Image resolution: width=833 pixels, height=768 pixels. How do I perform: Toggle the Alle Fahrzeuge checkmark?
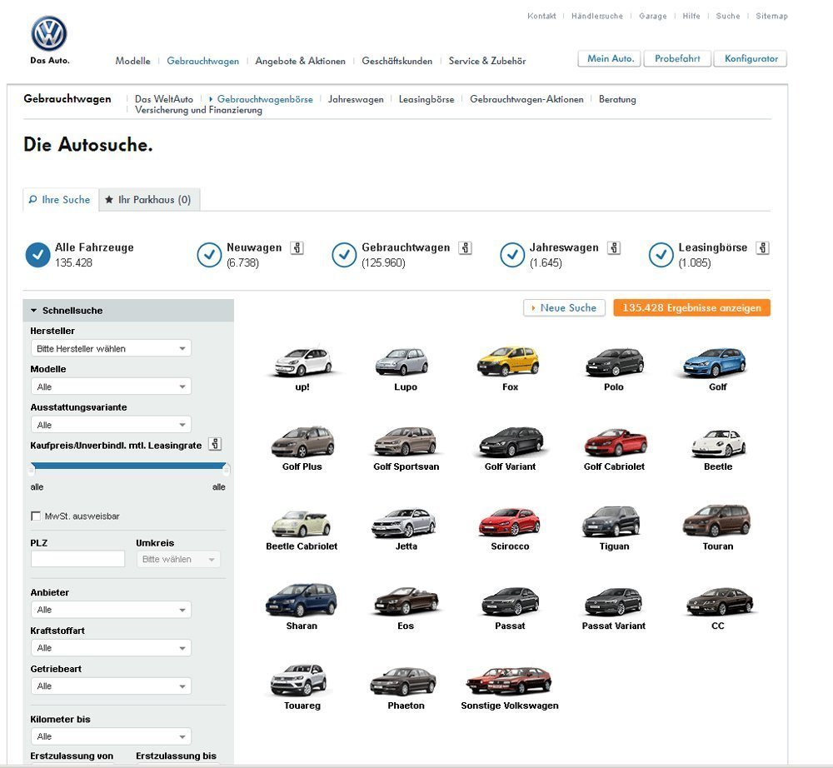37,255
